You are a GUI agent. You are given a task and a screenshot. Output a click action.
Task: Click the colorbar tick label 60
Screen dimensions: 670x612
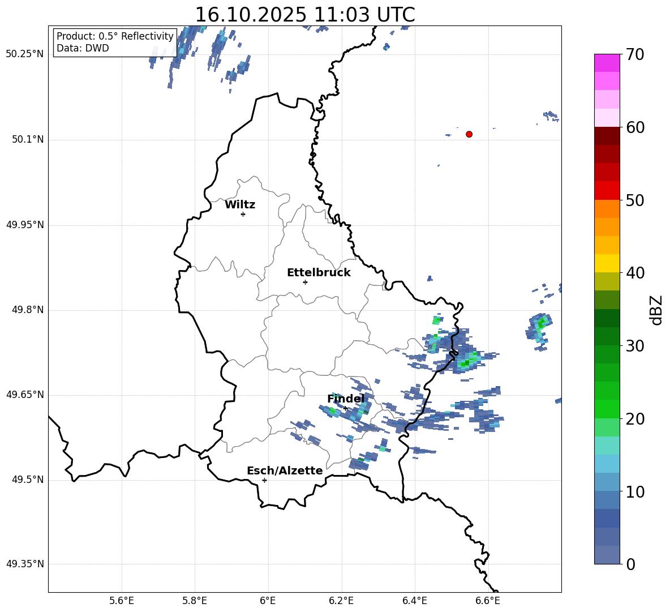coord(635,127)
